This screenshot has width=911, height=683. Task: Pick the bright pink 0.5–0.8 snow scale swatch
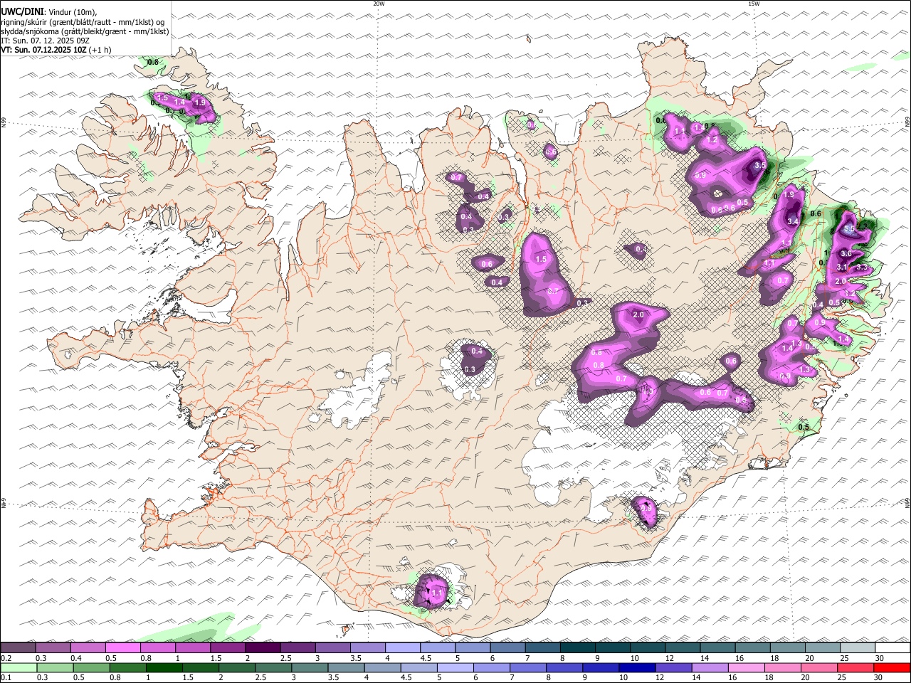click(122, 648)
